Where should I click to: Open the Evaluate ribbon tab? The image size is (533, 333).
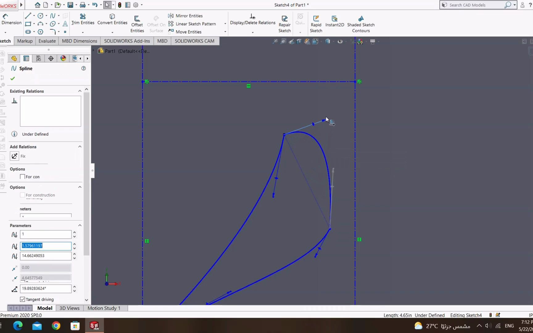click(x=47, y=41)
